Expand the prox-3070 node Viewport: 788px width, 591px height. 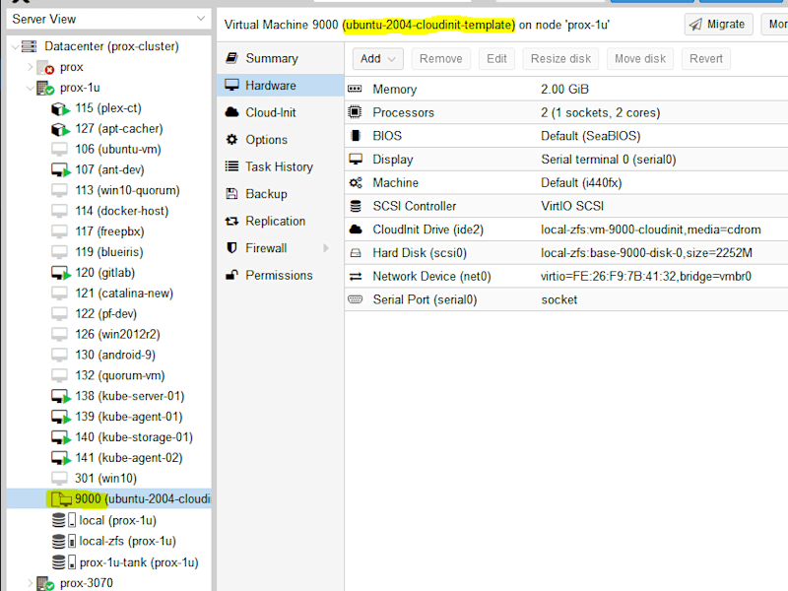[31, 583]
